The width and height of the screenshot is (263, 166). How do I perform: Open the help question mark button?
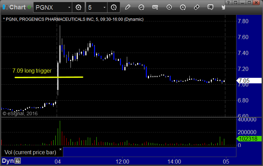click(228, 2)
